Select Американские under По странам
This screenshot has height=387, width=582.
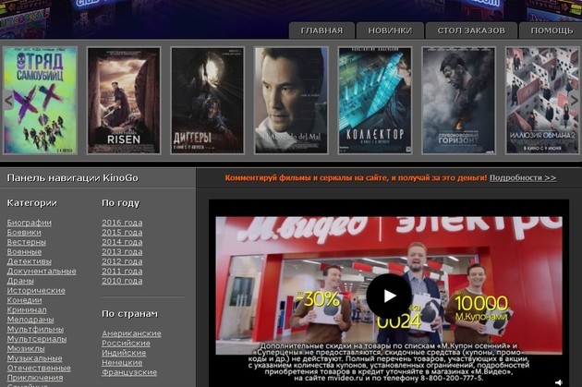coord(131,333)
